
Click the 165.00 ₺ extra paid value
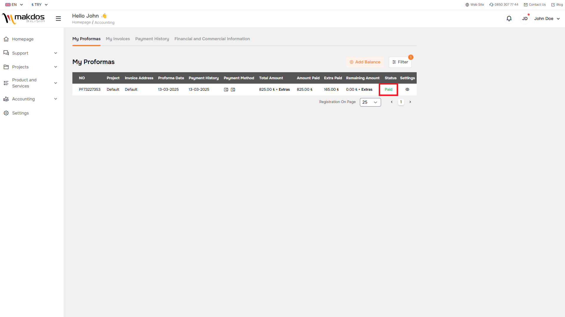(x=331, y=90)
